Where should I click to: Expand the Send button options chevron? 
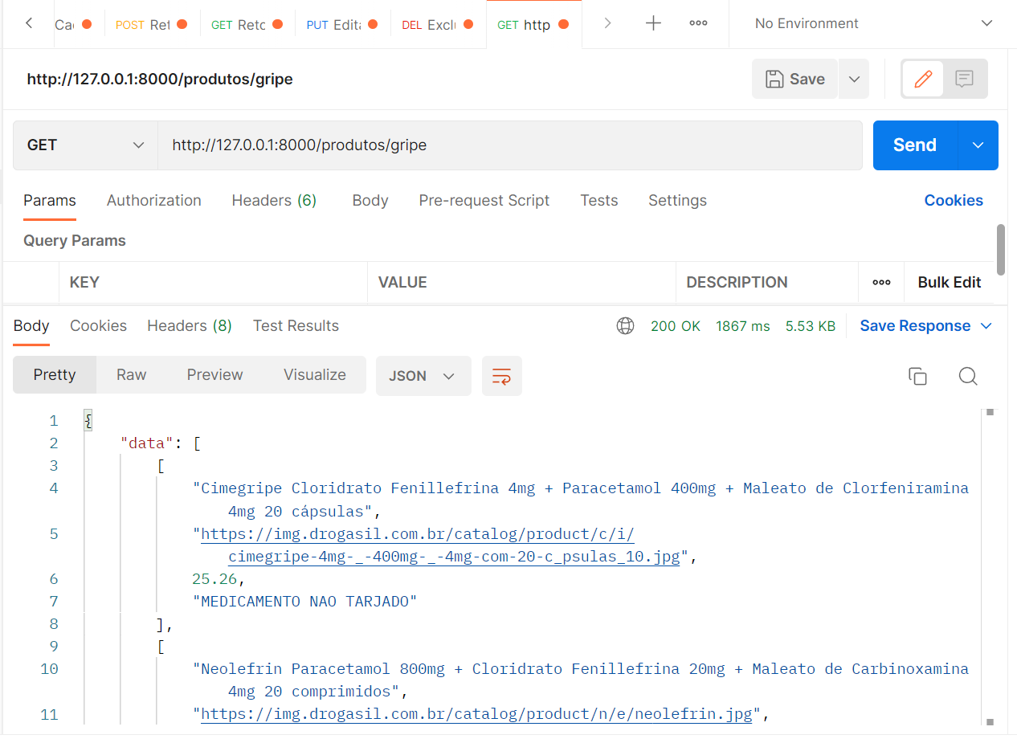978,145
